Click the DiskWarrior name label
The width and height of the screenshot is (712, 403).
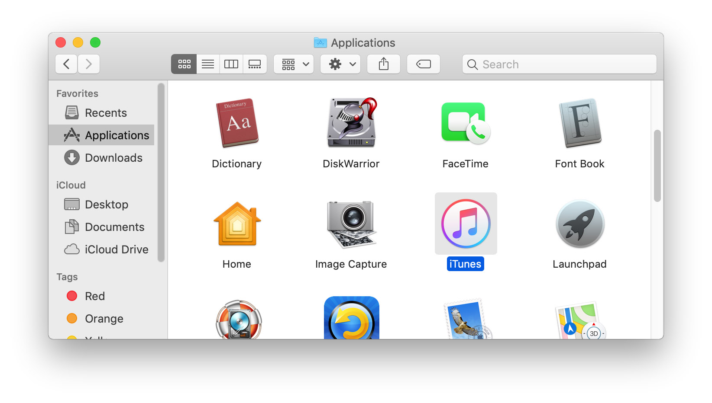[x=351, y=164]
